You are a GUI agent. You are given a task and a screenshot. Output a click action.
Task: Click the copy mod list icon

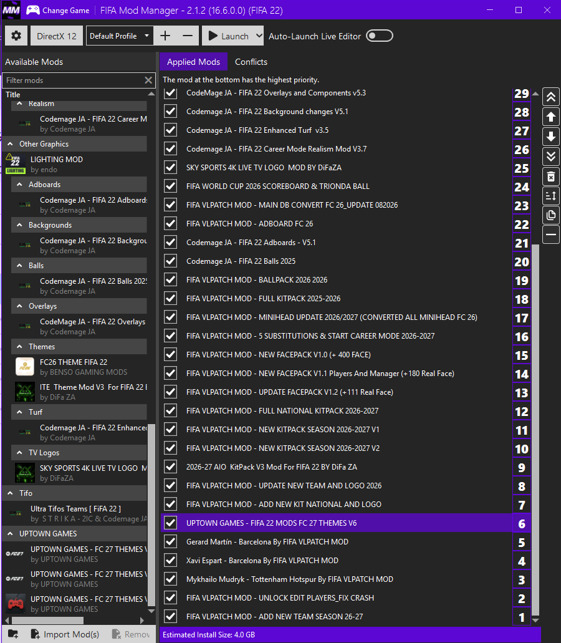coord(551,215)
